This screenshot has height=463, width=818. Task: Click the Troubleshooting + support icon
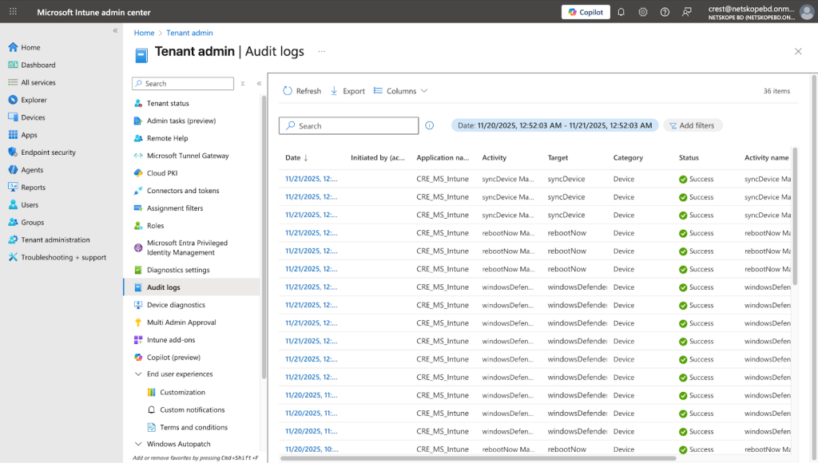click(13, 257)
